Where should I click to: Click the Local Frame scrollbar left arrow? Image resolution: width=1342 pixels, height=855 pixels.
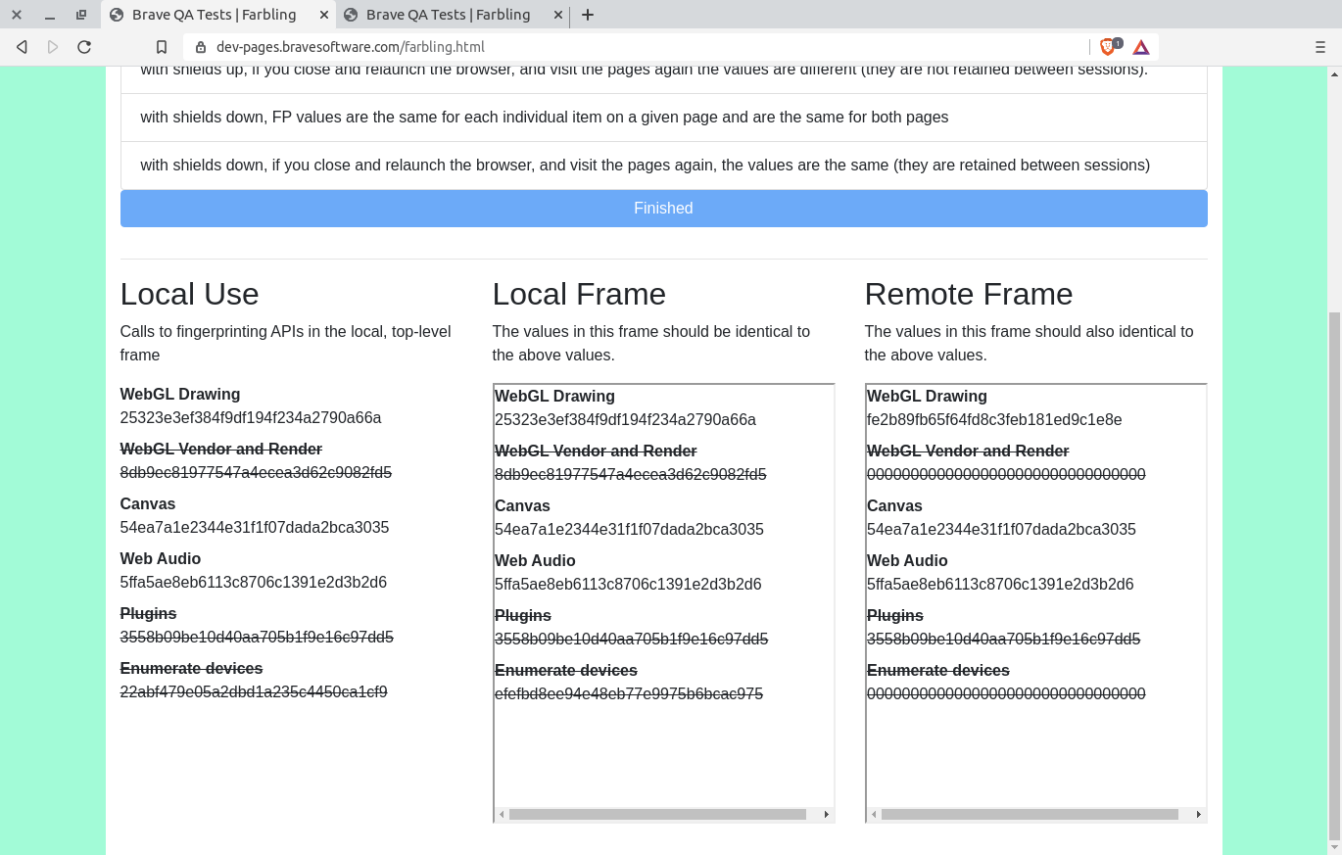click(502, 815)
